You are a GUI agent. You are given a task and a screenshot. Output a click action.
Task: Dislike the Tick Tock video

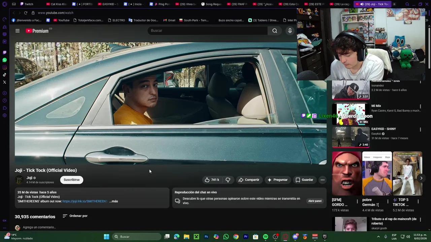click(x=228, y=180)
